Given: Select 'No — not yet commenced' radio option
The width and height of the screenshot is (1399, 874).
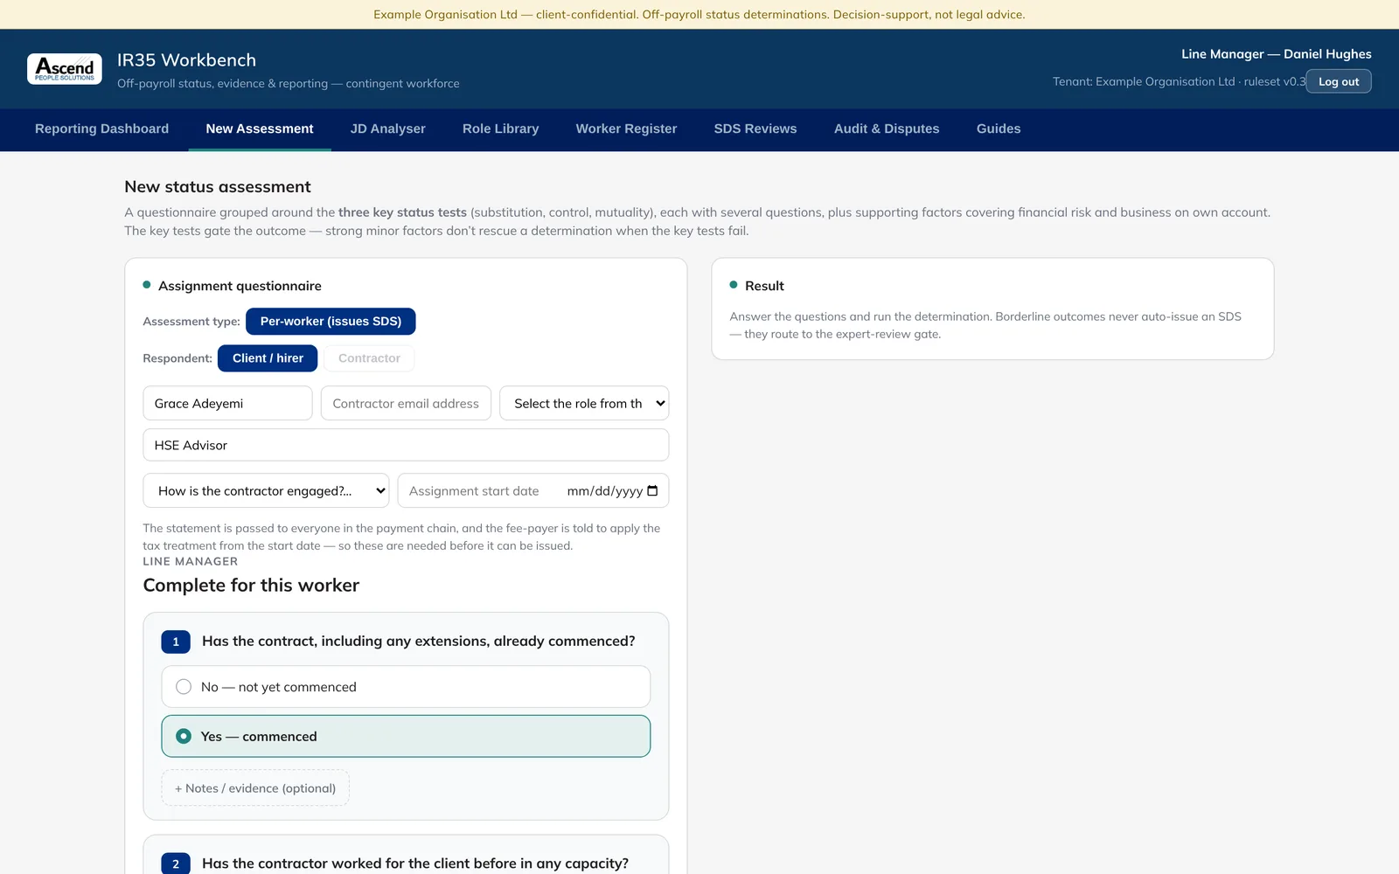Looking at the screenshot, I should (406, 687).
